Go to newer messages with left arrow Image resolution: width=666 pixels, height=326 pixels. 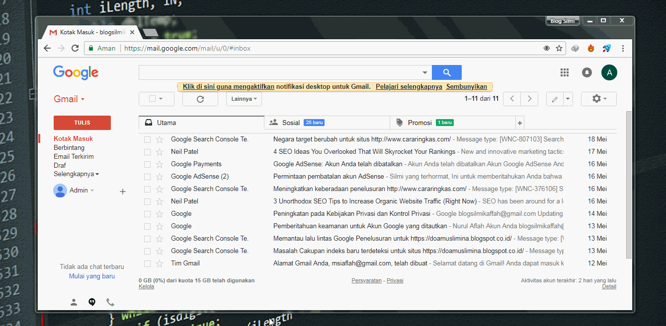tap(512, 99)
